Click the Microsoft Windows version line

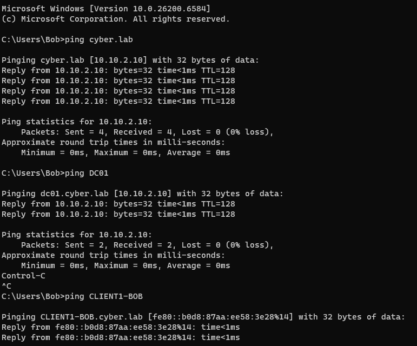click(106, 9)
